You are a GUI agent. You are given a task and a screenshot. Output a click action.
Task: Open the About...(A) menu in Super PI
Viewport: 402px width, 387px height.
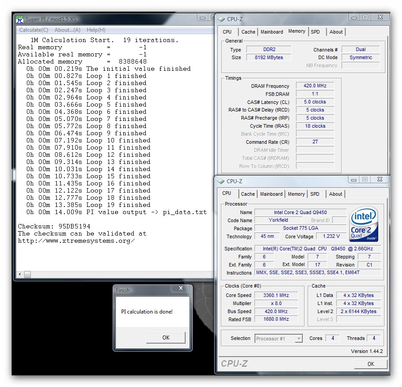click(x=68, y=30)
